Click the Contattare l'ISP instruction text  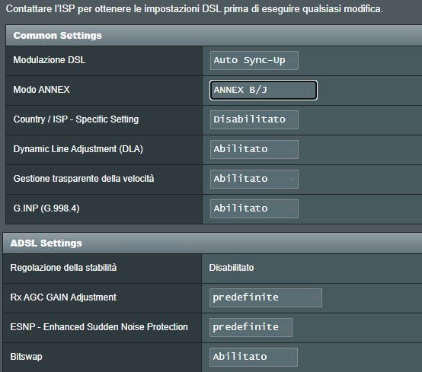tap(194, 9)
